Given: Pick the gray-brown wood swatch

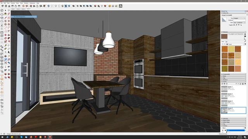Looking at the screenshot, I should [231, 62].
